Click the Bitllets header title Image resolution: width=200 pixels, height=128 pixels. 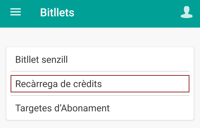tap(57, 13)
